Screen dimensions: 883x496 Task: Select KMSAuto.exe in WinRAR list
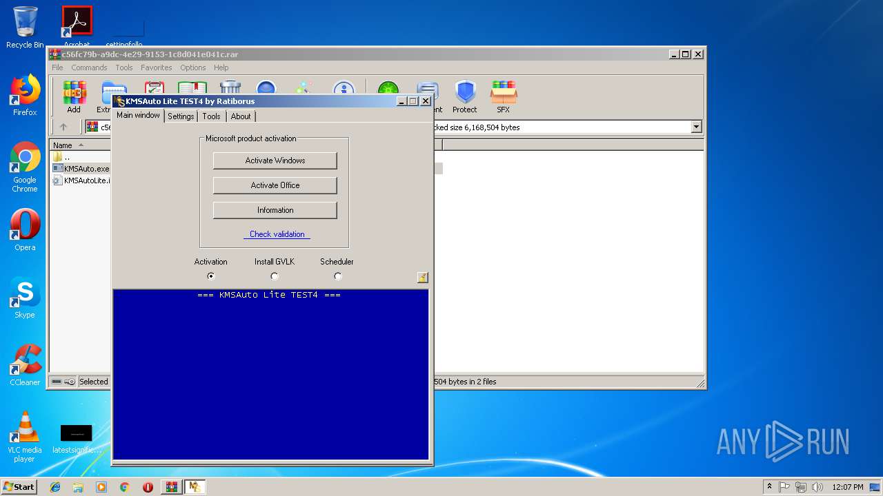[81, 169]
